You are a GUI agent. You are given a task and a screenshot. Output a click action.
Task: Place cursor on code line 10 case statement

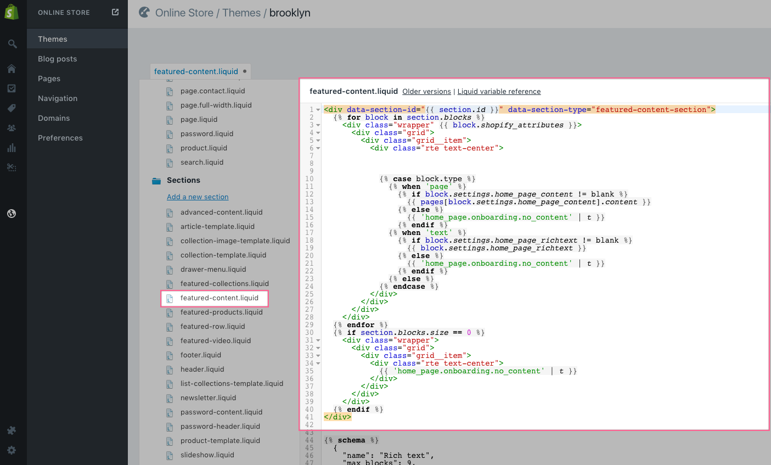[x=427, y=179]
